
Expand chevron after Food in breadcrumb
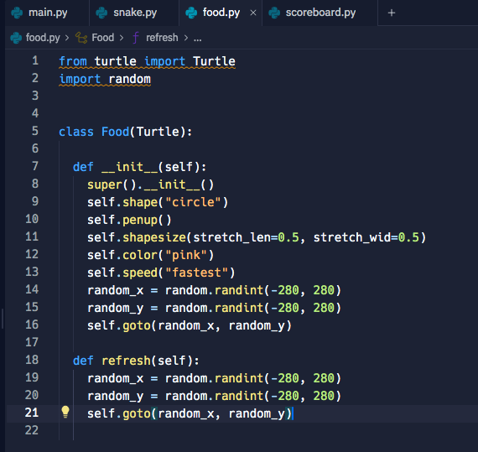pyautogui.click(x=122, y=38)
